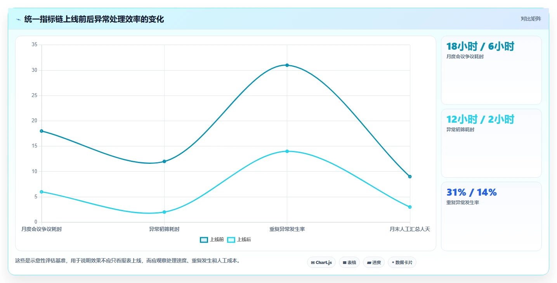Click the 12小时 / 2小时 card value
The height and width of the screenshot is (283, 557).
pos(480,120)
